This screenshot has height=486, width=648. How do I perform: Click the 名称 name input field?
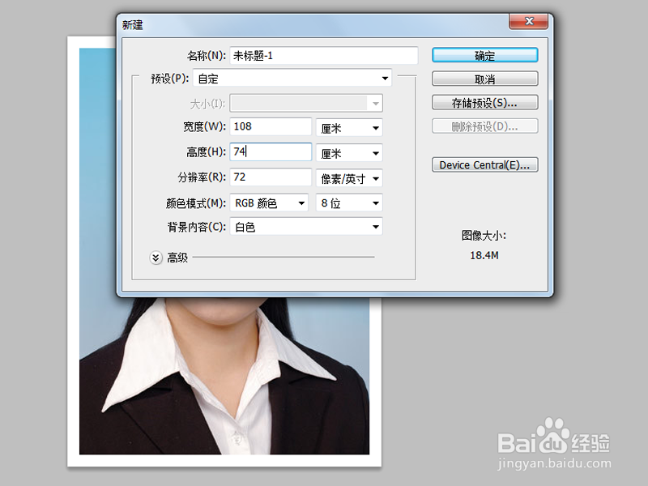pos(323,55)
